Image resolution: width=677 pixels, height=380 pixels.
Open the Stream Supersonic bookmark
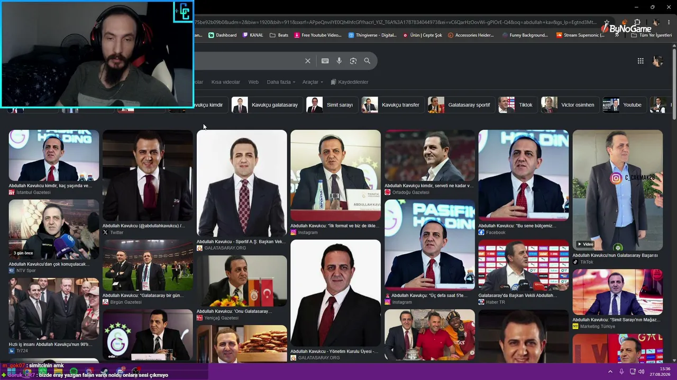580,35
